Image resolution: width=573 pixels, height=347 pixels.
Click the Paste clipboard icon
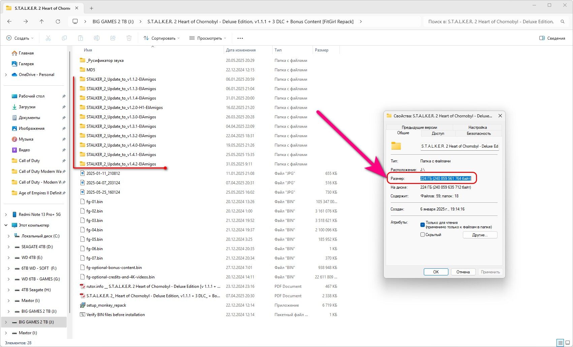[80, 38]
